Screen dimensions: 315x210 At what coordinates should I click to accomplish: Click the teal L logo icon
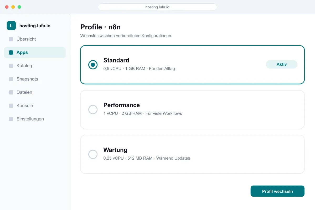tap(11, 26)
